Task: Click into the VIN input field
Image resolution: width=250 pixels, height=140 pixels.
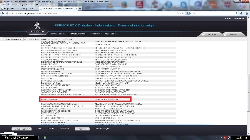Action: pos(13,39)
